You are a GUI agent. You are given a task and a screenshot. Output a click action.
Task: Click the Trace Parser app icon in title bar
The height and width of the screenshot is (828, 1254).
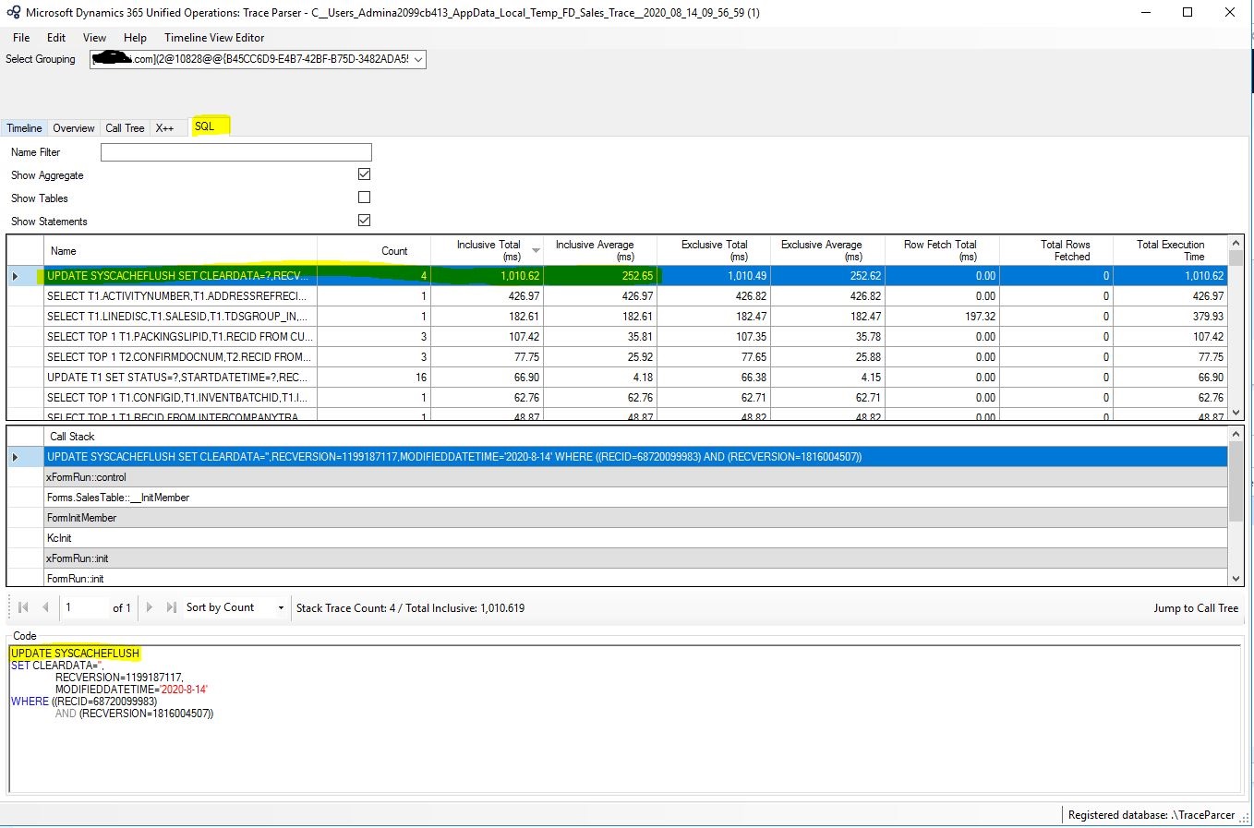14,13
